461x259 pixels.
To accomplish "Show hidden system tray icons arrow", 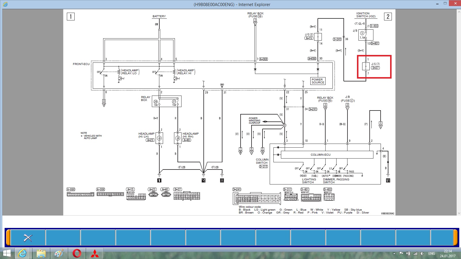I will click(394, 254).
